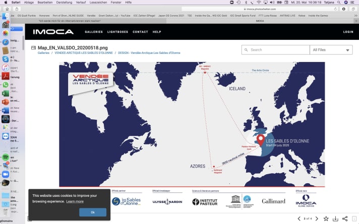359x224 pixels.
Task: Open the volume control menu
Action: [x=272, y=3]
